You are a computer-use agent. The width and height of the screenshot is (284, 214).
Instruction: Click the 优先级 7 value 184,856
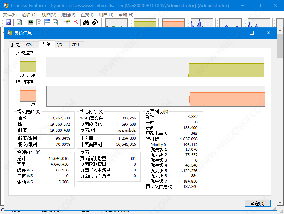click(190, 181)
